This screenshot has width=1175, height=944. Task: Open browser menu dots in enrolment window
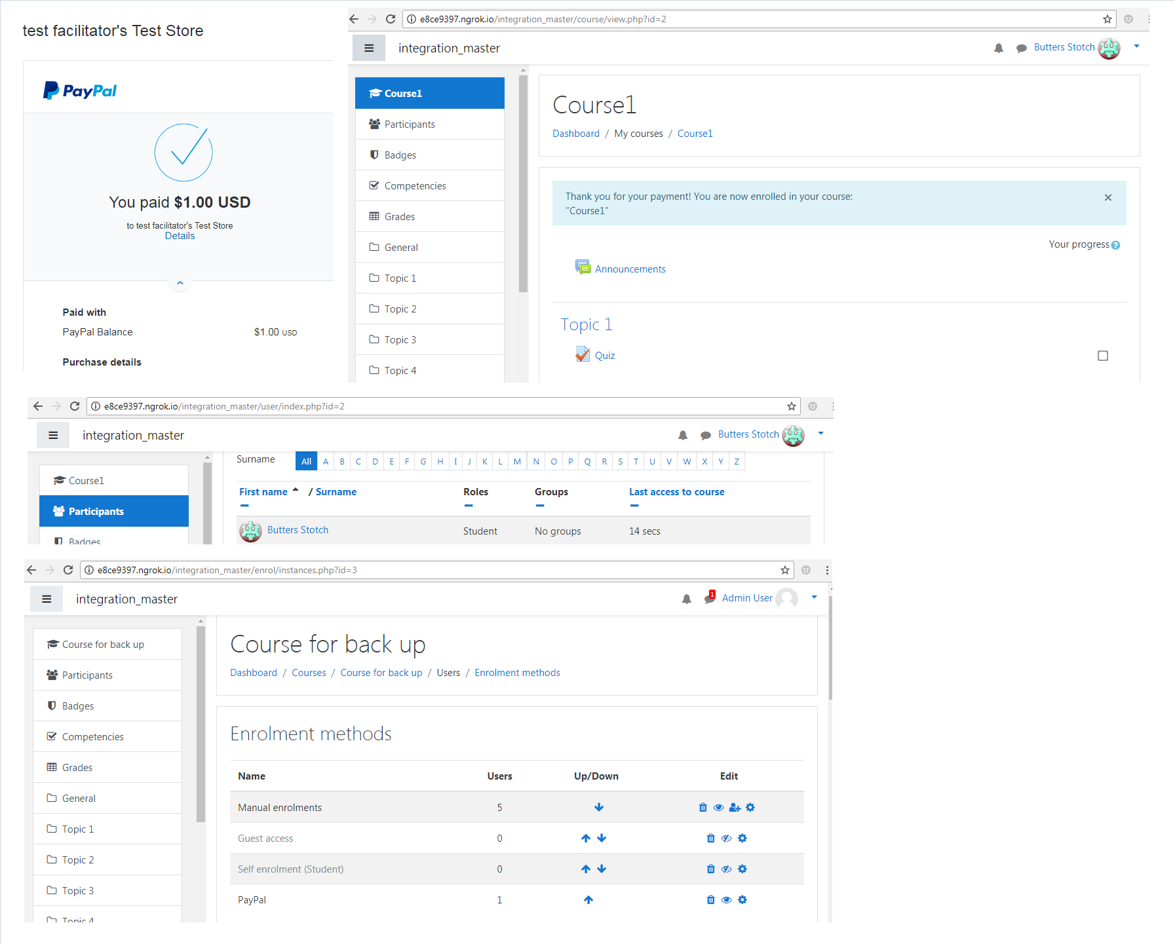tap(827, 570)
